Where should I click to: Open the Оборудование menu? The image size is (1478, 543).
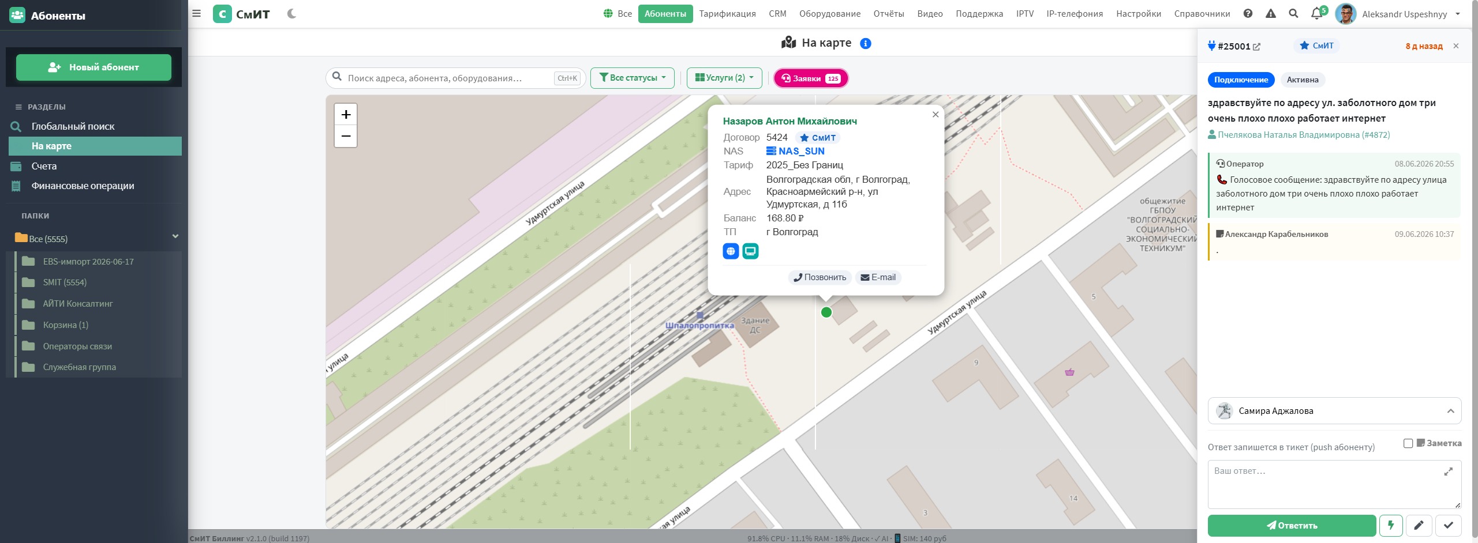(829, 14)
